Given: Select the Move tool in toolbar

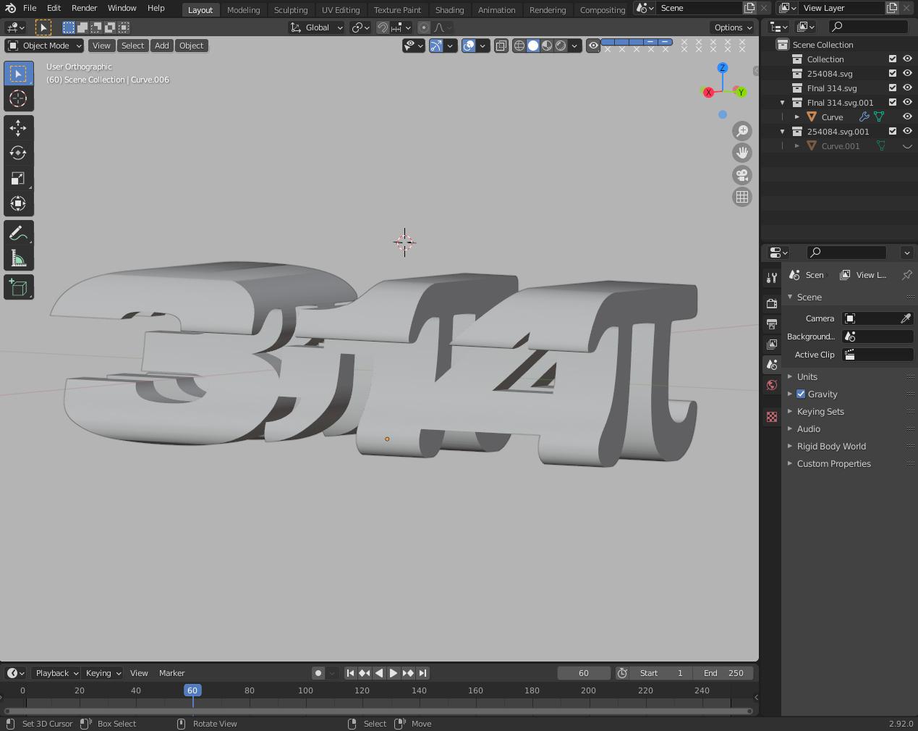Looking at the screenshot, I should 18,128.
